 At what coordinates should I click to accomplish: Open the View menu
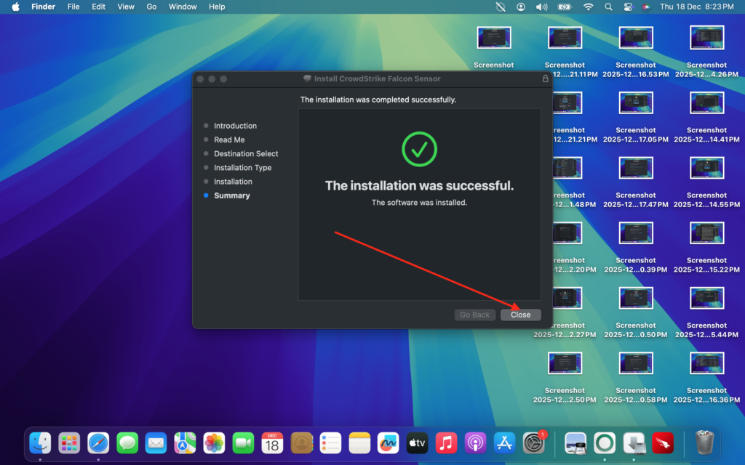pos(126,7)
